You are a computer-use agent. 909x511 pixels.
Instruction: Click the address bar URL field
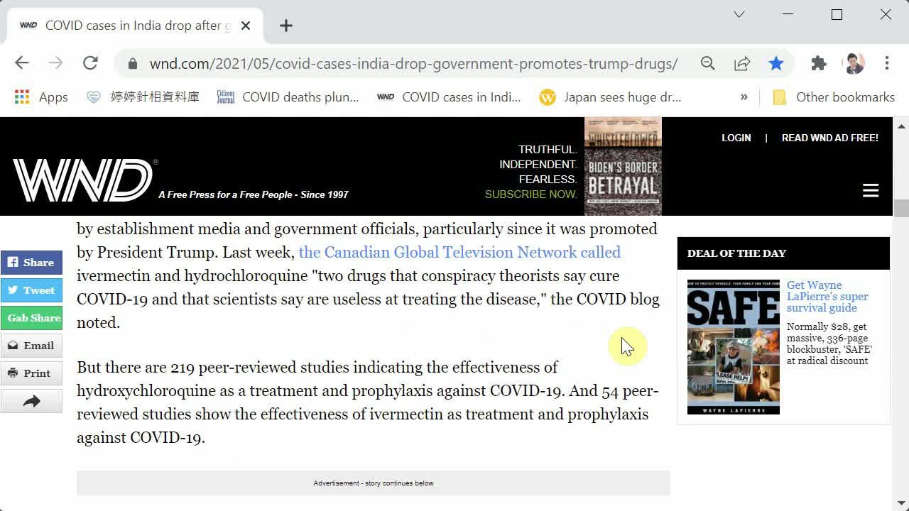413,63
